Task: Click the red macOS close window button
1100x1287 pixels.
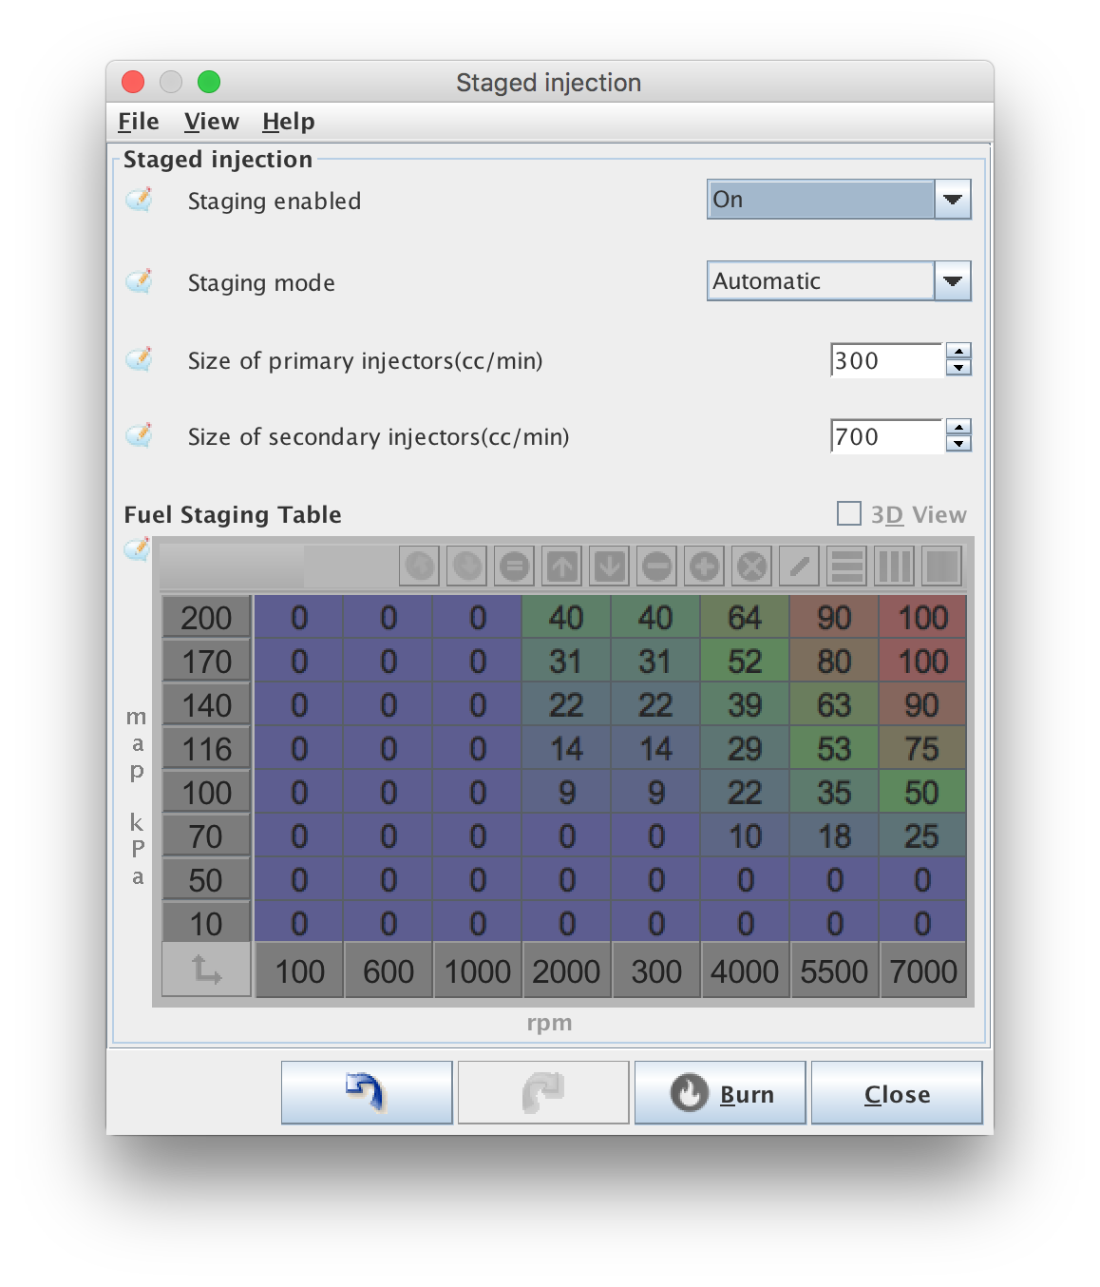Action: tap(133, 83)
